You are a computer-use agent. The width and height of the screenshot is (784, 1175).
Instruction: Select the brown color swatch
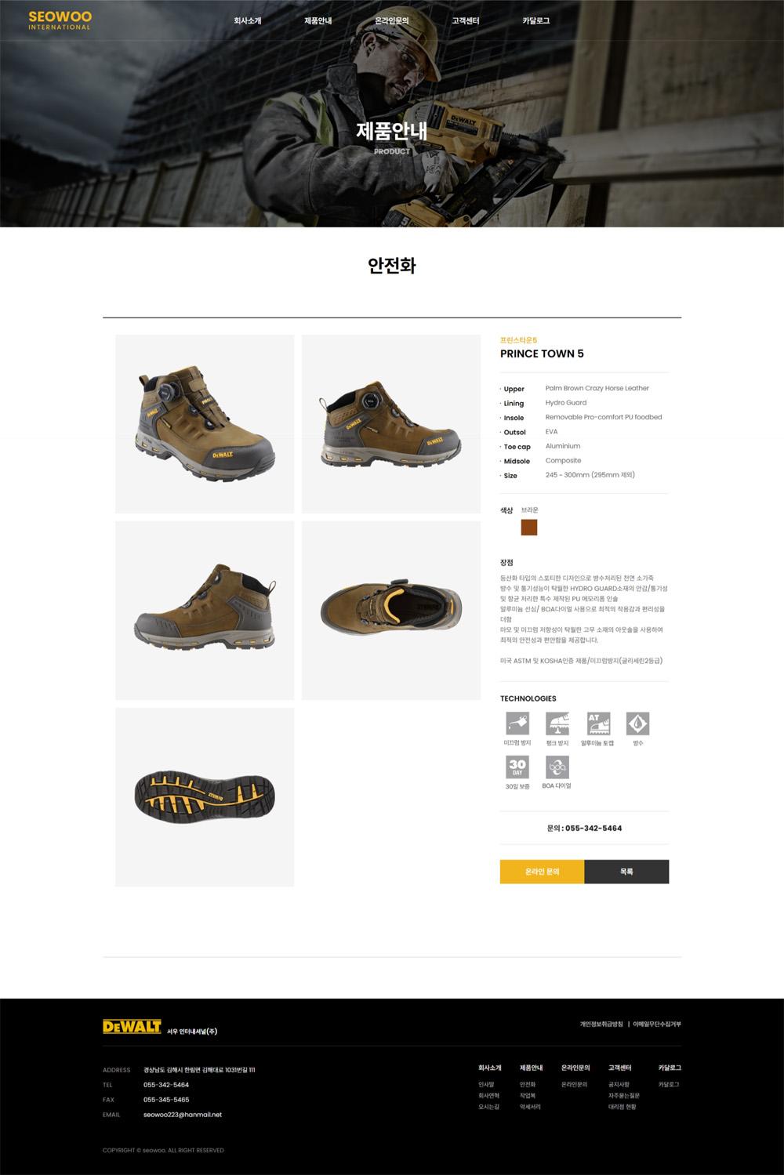529,527
